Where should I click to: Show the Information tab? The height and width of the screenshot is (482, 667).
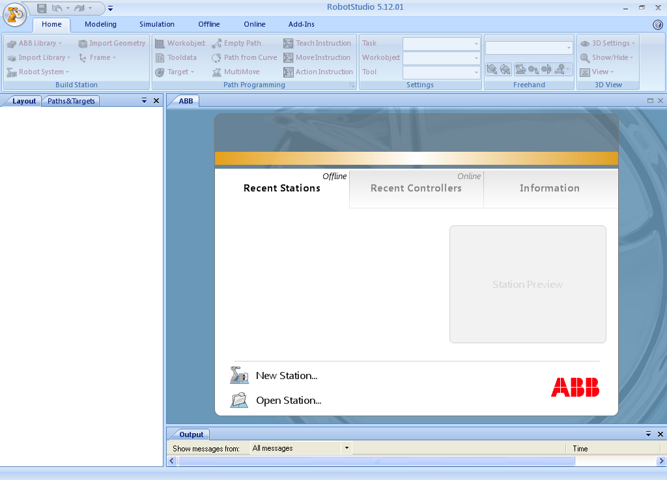(550, 188)
